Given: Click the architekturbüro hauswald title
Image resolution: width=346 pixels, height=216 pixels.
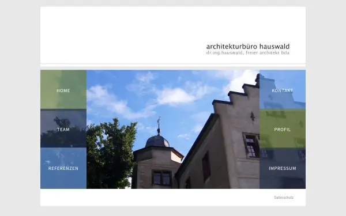Looking at the screenshot, I should pyautogui.click(x=248, y=47).
